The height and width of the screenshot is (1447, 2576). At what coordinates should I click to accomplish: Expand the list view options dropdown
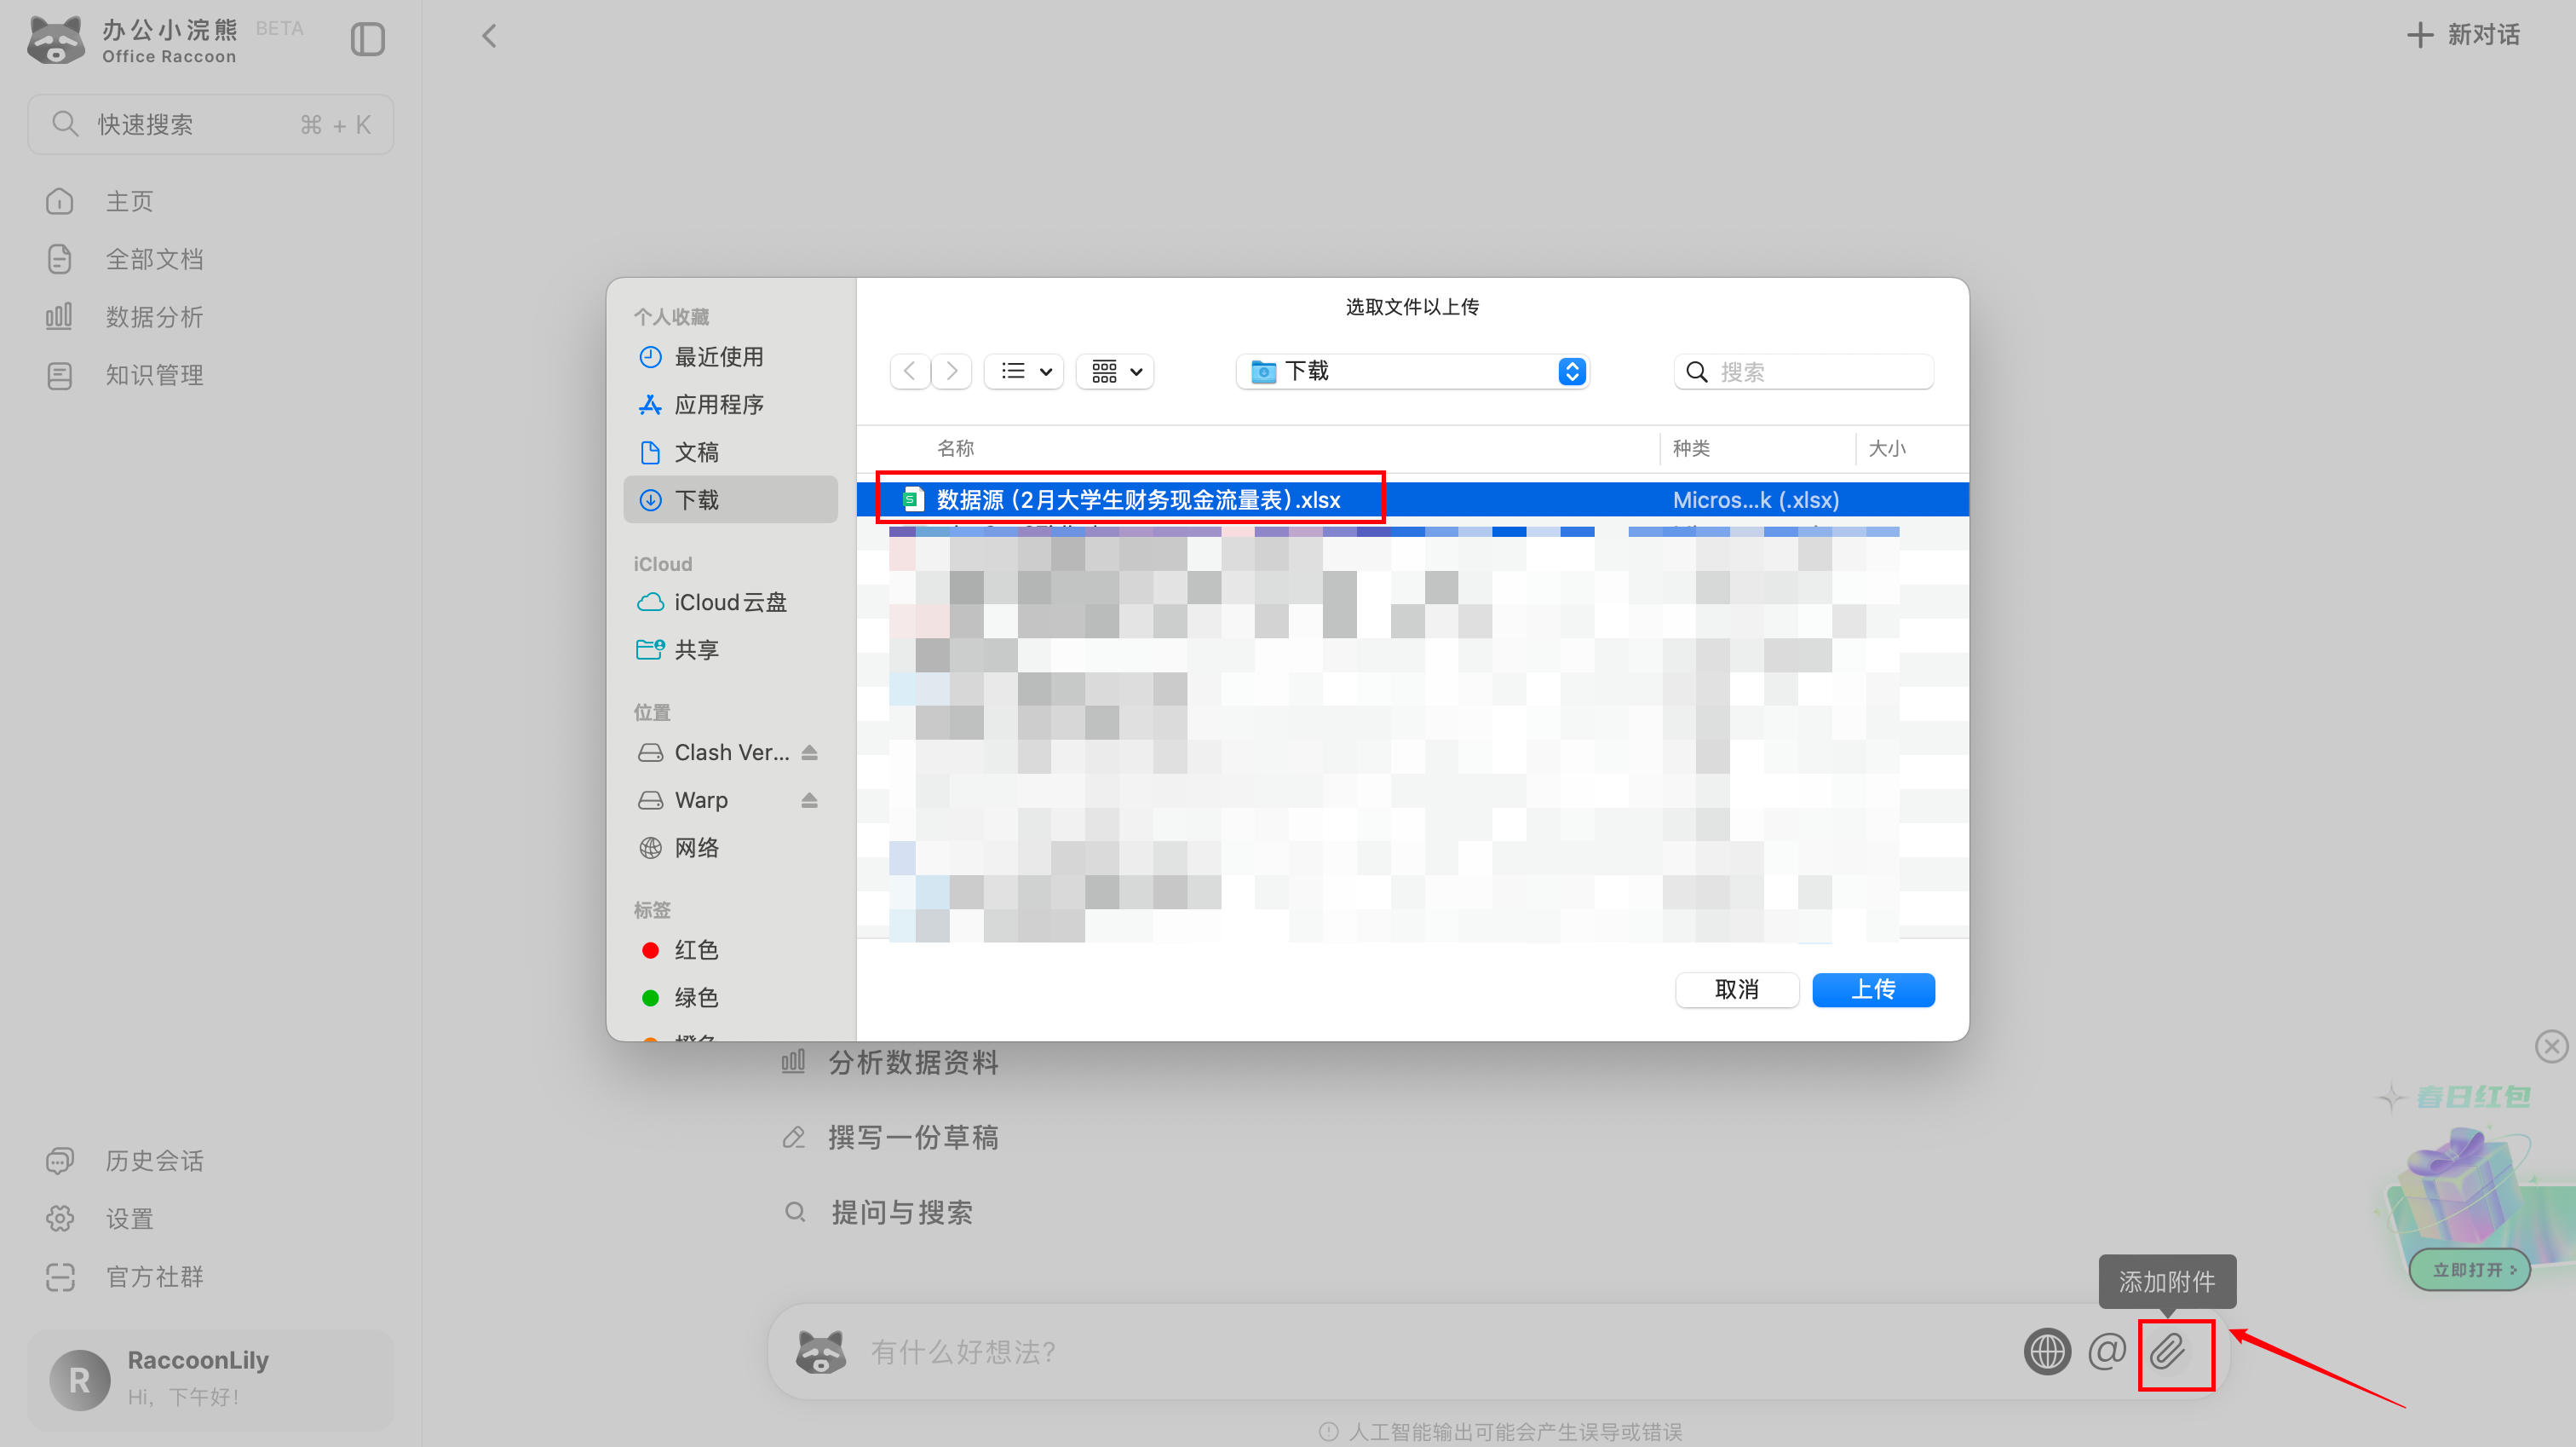coord(1025,372)
